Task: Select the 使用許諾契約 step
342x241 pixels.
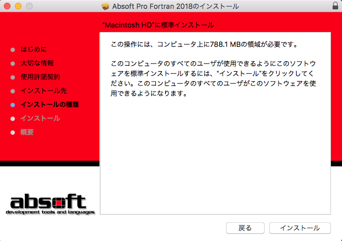Action: 40,77
